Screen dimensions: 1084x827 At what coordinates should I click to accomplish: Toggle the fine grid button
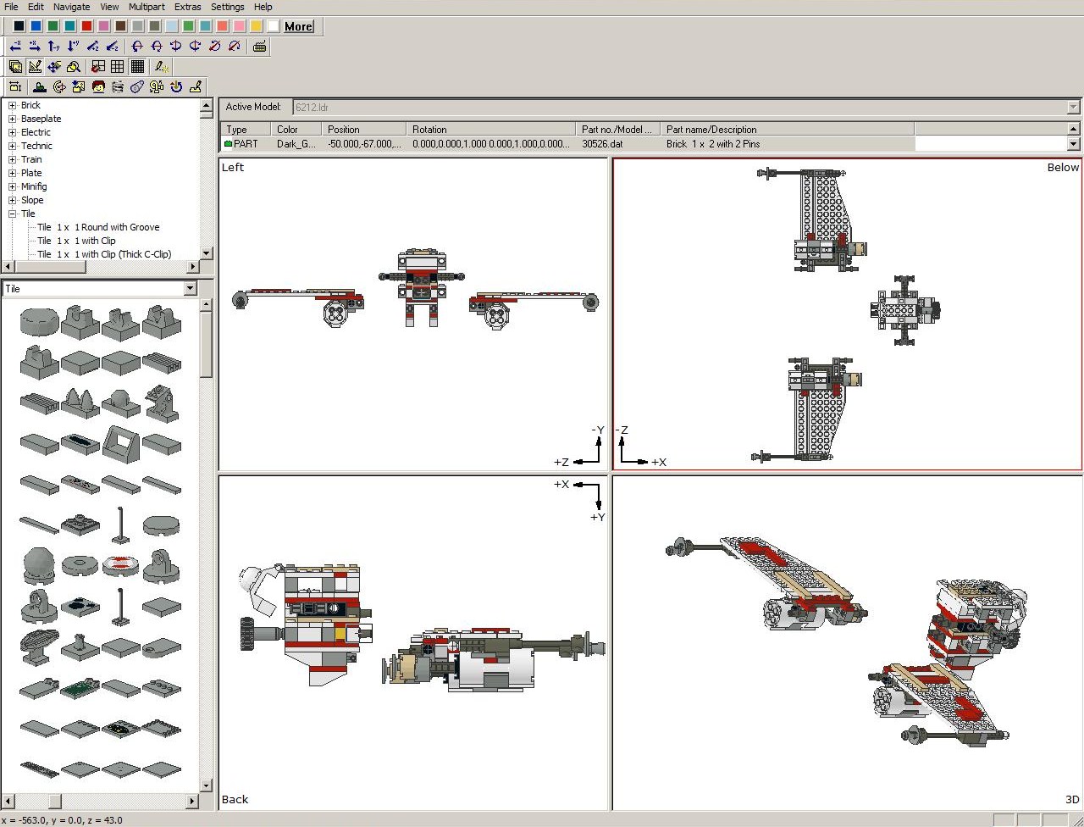coord(137,67)
